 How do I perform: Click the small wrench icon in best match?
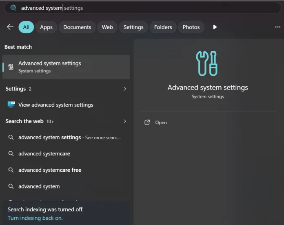pyautogui.click(x=11, y=67)
